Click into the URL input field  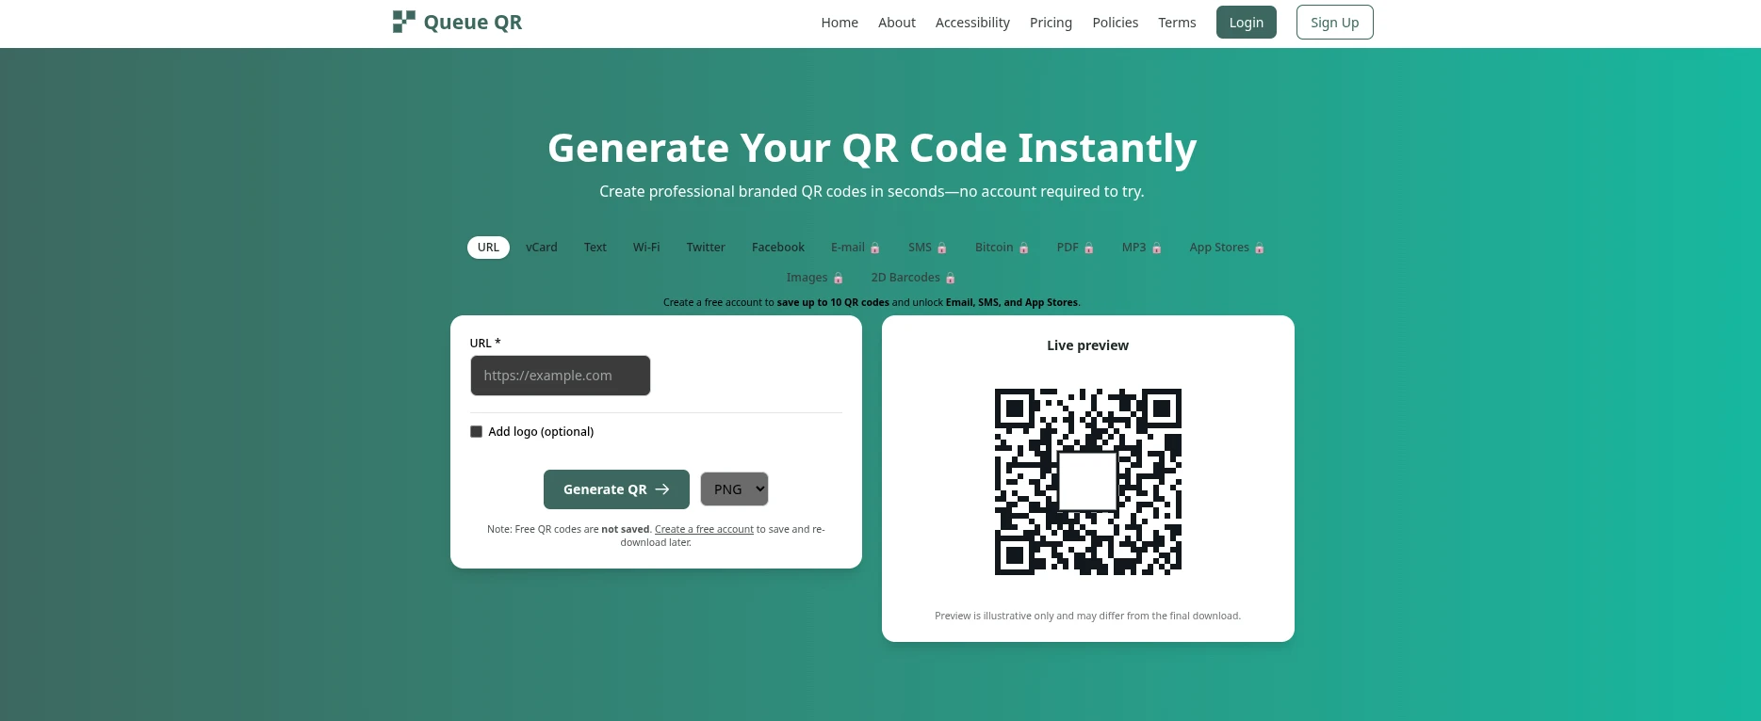pyautogui.click(x=560, y=376)
